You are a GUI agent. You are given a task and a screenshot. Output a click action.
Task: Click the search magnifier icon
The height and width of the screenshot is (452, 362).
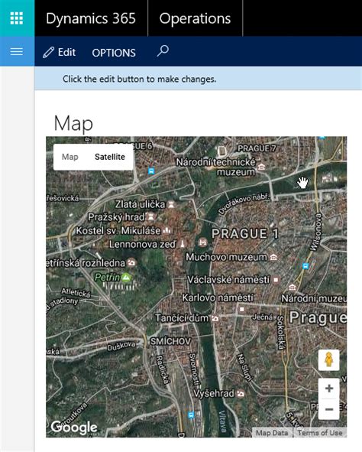coord(163,51)
